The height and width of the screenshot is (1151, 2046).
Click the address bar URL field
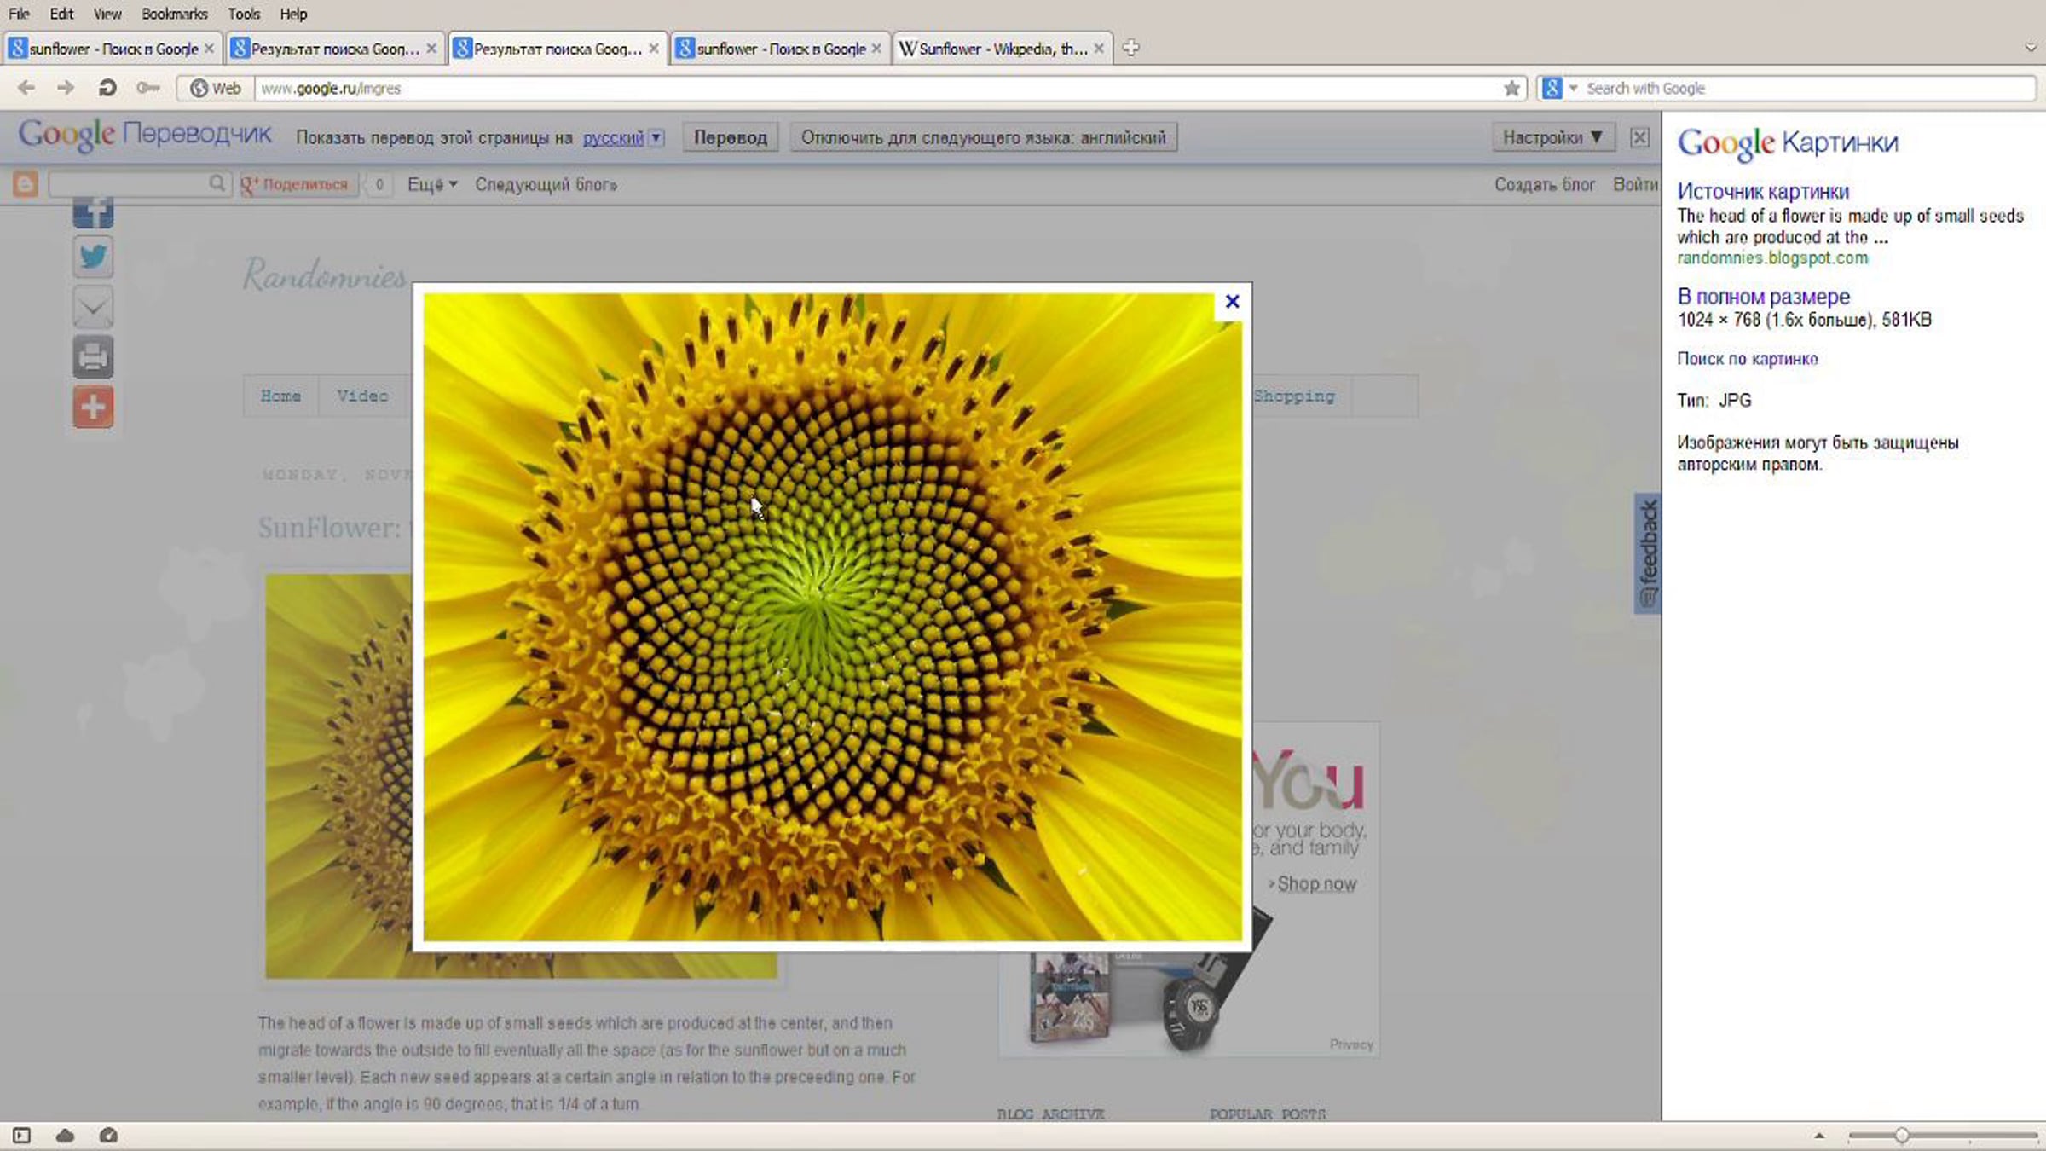(x=878, y=88)
